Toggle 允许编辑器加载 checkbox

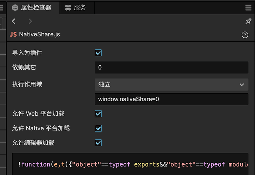(x=98, y=143)
